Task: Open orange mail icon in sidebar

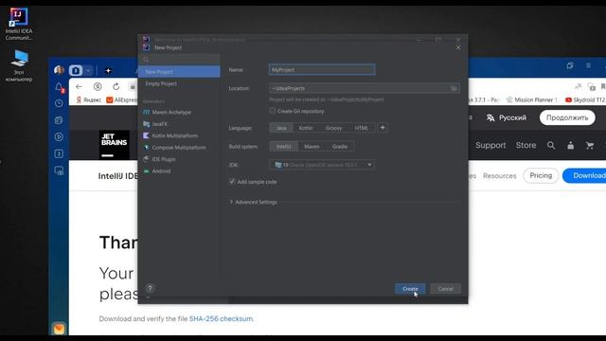Action: 59,329
